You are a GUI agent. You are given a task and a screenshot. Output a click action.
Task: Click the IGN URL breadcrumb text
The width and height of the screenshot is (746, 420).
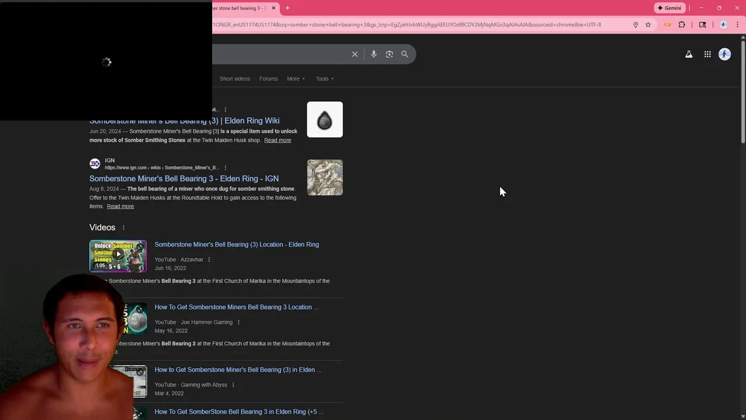(162, 168)
